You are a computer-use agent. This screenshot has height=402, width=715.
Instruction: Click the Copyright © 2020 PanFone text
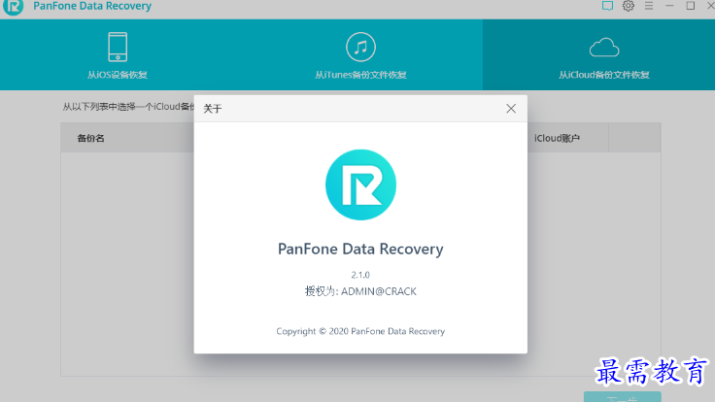pyautogui.click(x=360, y=331)
